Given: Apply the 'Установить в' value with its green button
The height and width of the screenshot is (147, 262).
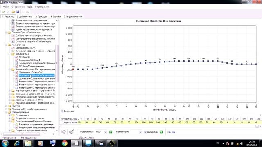Looking at the screenshot, I should coord(111,132).
